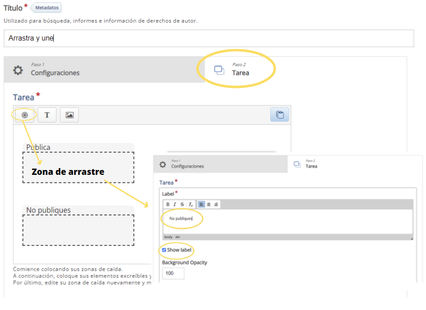Click the 'Publica' drop zone label
Screen dimensions: 426x310
(38, 147)
